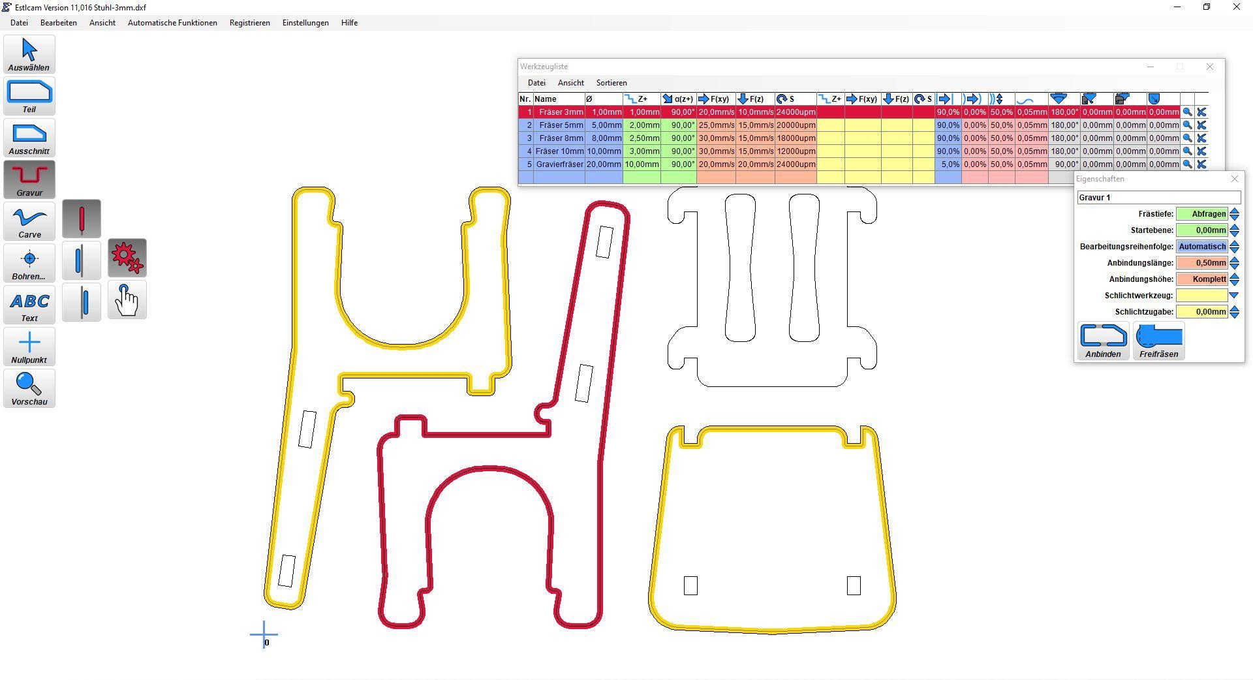Click the Frästiefe stepper arrows
This screenshot has width=1253, height=680.
click(1233, 214)
